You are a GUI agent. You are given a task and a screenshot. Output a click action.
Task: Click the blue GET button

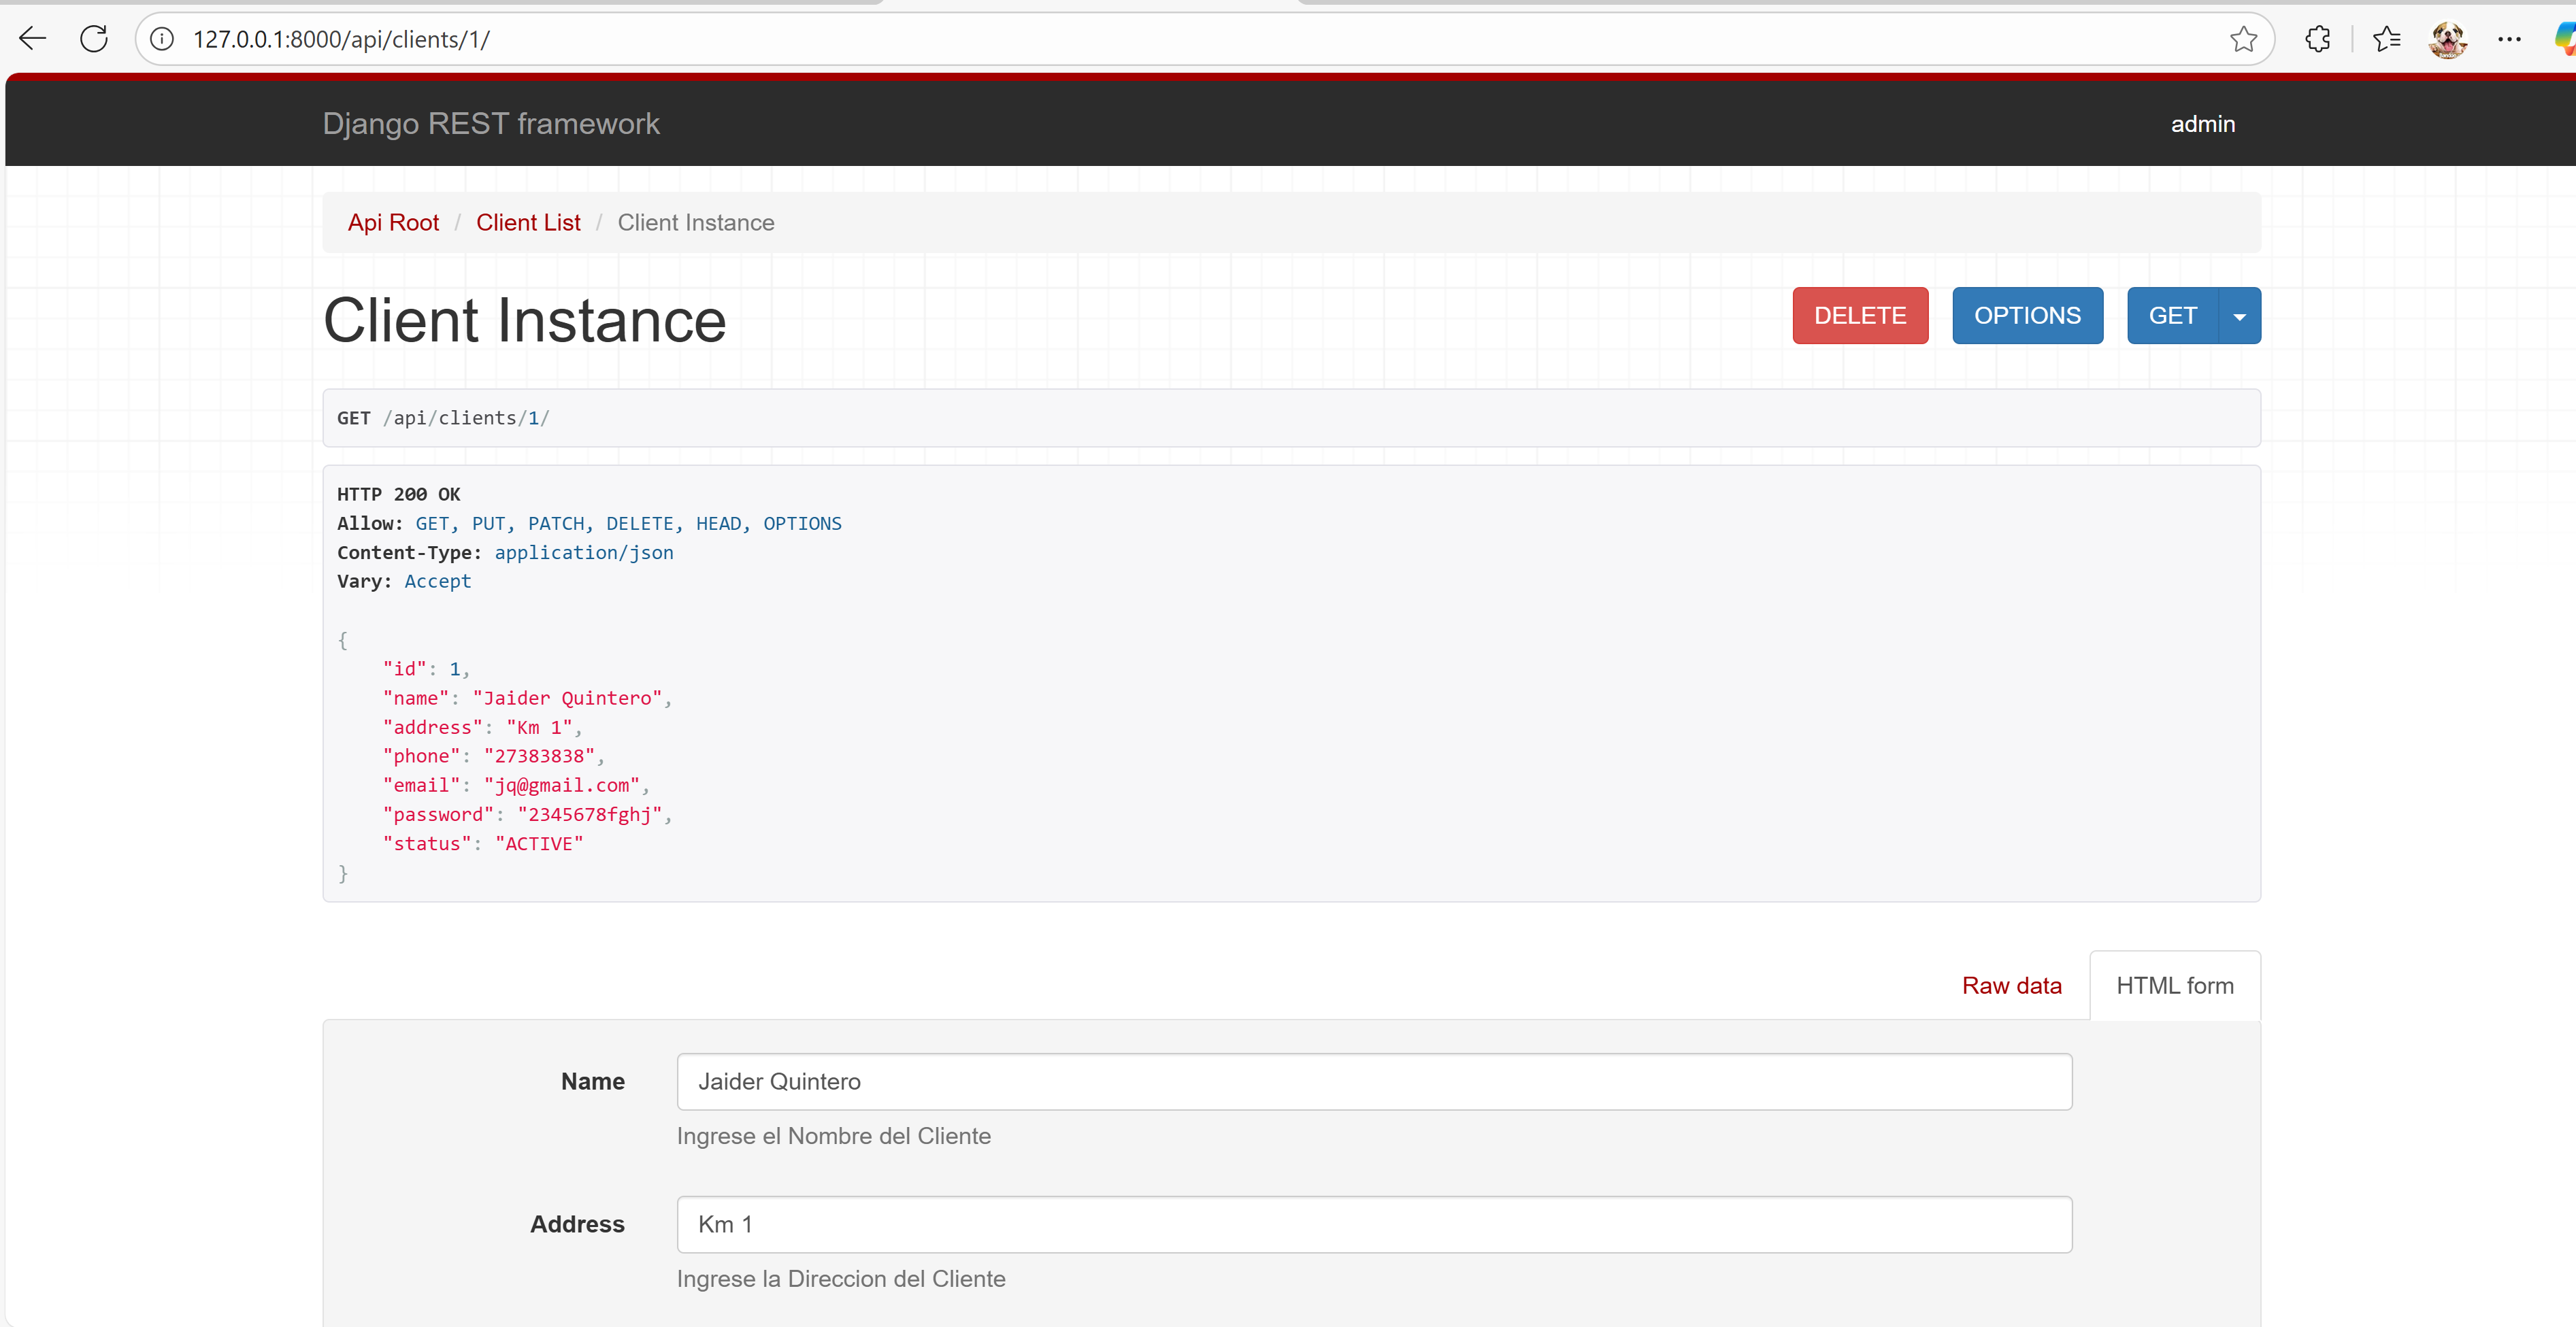pos(2171,316)
